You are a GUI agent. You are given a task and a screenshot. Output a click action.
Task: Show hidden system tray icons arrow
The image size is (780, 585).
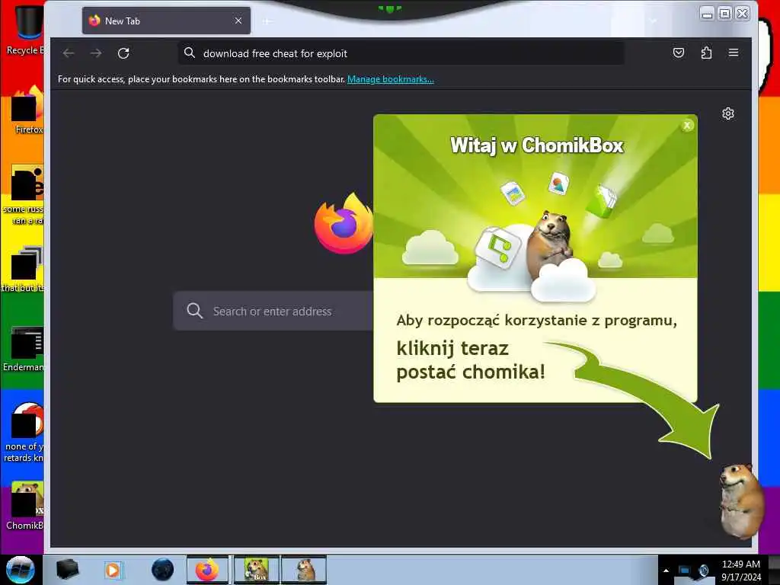pos(666,571)
